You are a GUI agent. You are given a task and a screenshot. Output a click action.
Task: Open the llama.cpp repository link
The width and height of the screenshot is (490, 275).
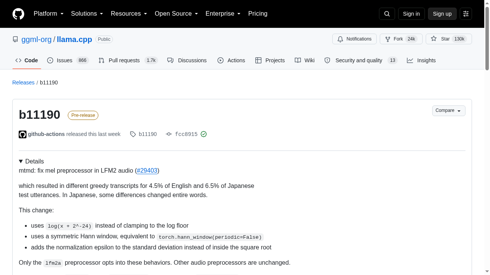74,39
